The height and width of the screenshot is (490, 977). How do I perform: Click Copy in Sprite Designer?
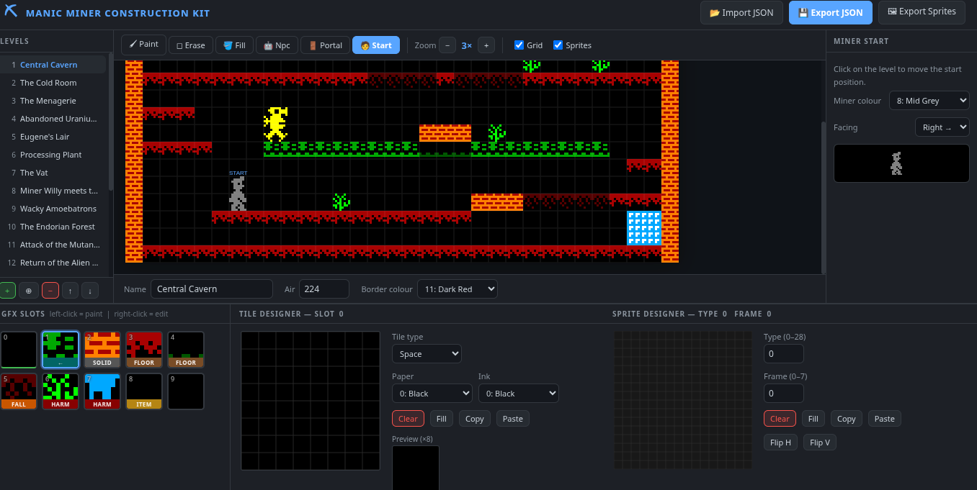847,419
